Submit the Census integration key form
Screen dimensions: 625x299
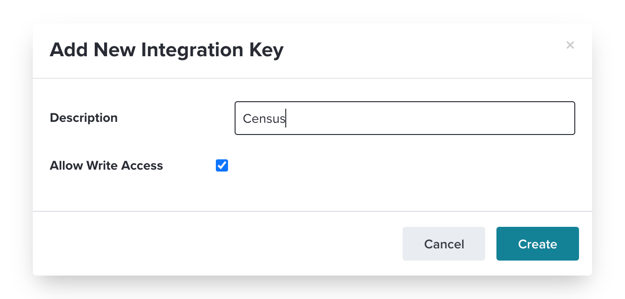coord(537,244)
